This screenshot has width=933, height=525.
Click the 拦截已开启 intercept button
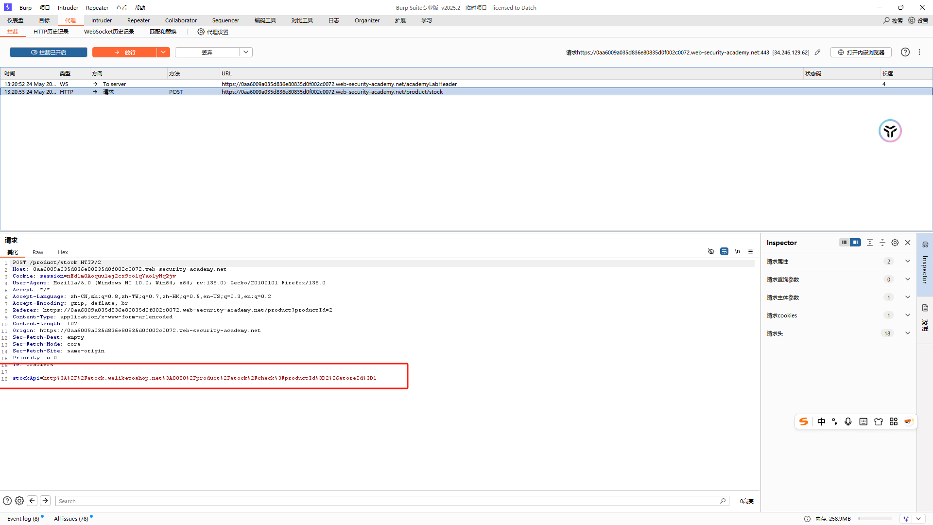coord(49,52)
